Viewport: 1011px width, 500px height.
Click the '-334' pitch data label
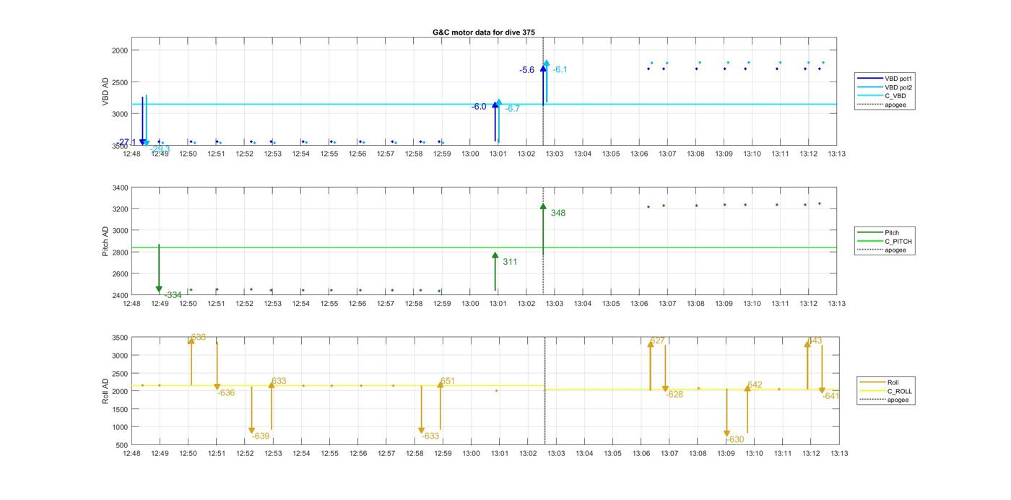(x=173, y=295)
